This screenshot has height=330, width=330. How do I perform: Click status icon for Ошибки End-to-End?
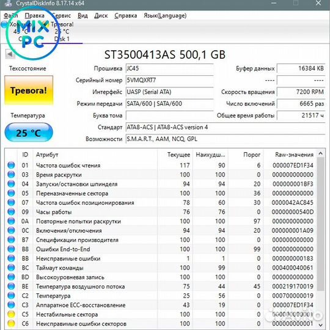pyautogui.click(x=11, y=249)
